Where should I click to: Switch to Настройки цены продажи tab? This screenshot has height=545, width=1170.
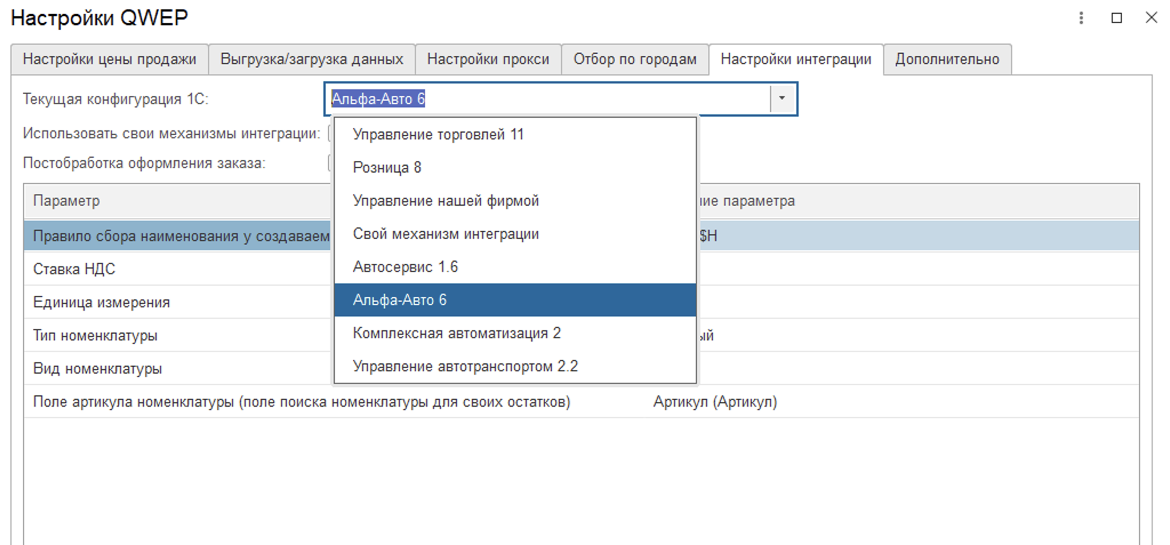coord(110,59)
